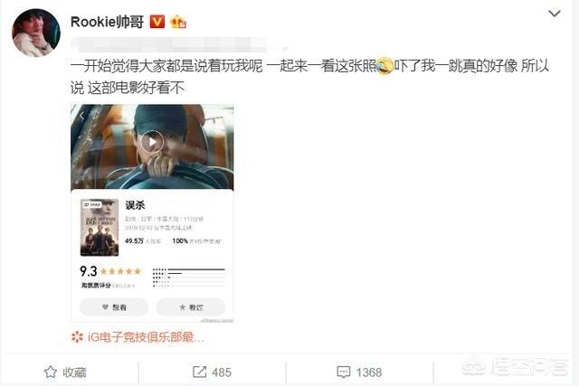579x386 pixels.
Task: Click the 想看 heart button
Action: (x=114, y=307)
